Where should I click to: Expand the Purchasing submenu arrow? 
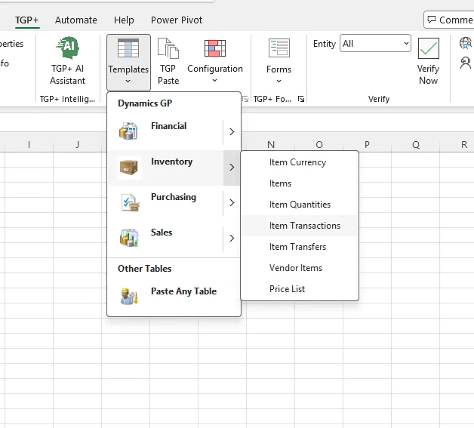[232, 202]
